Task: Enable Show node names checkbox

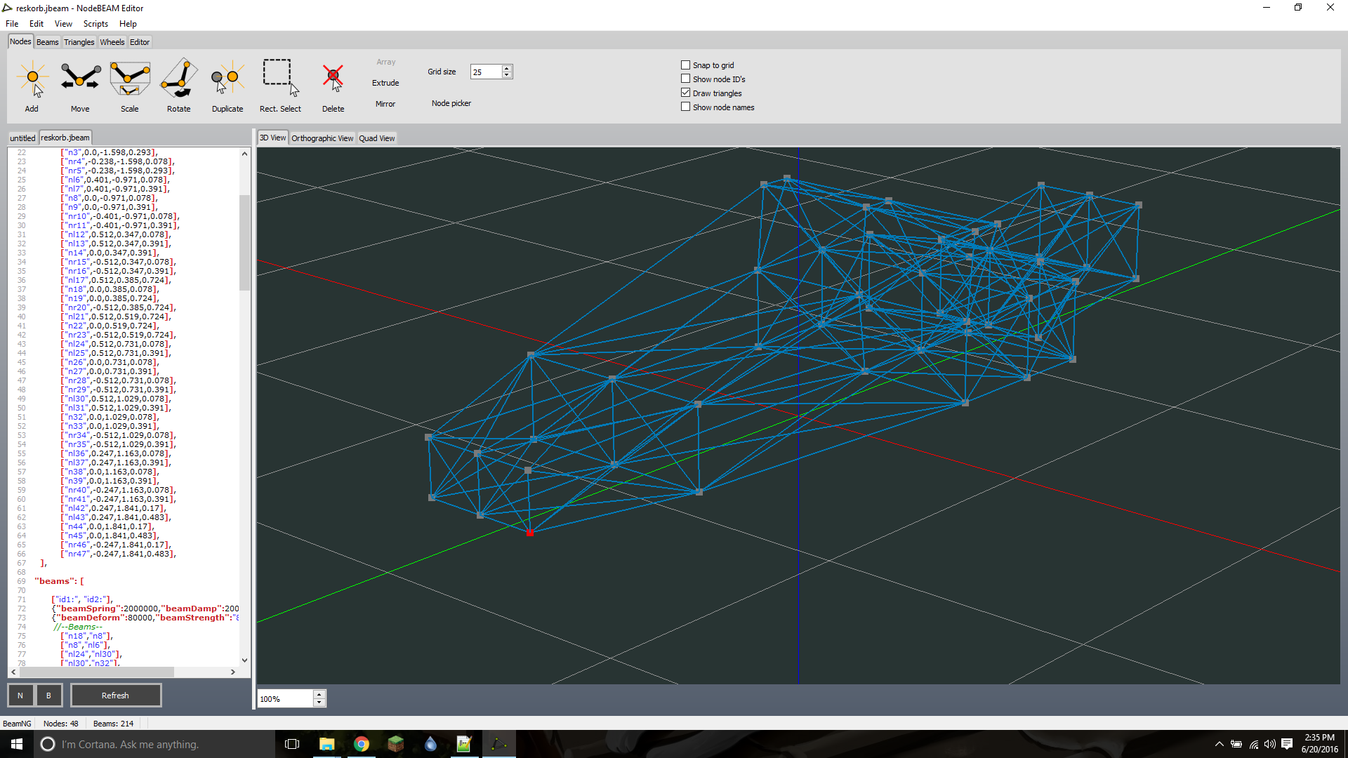Action: (686, 107)
